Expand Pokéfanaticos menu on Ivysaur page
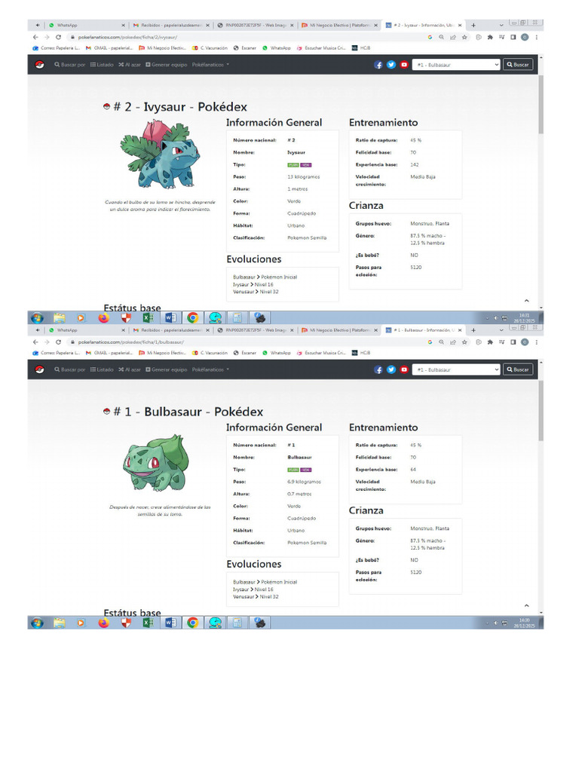 211,65
